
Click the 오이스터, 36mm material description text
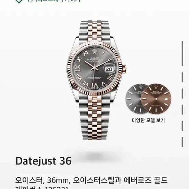click(x=91, y=180)
